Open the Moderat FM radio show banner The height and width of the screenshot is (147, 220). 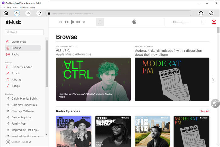pos(172,79)
